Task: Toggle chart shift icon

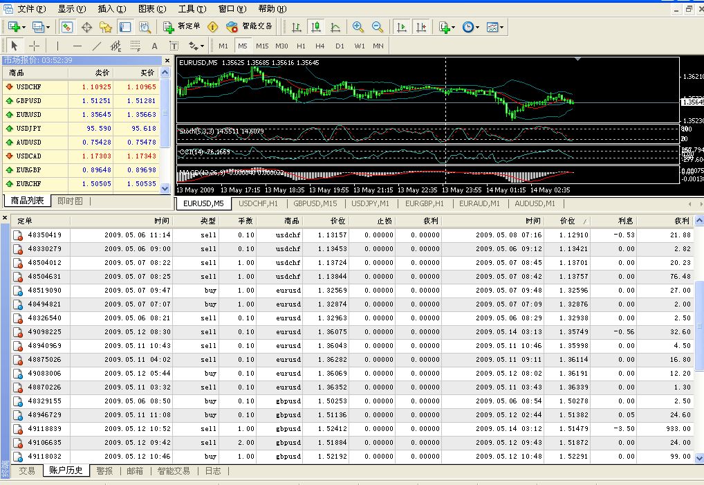Action: [x=421, y=27]
